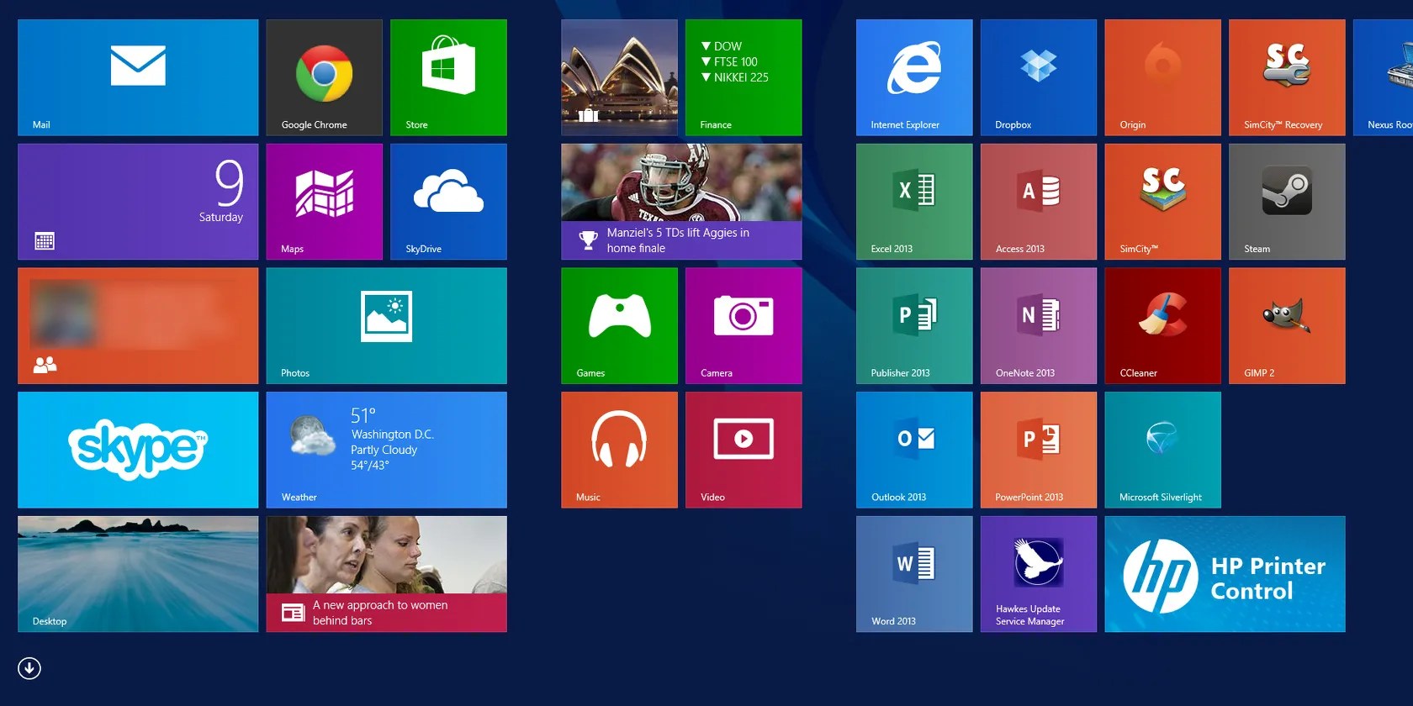Launch Google Chrome tile
This screenshot has width=1413, height=706.
[324, 77]
